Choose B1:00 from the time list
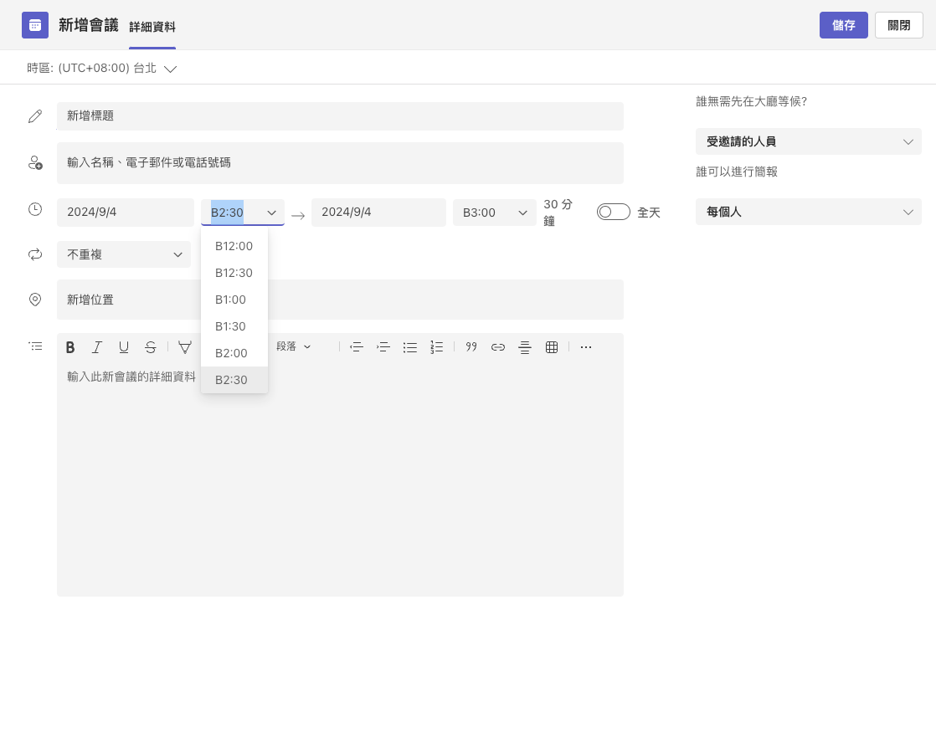936x738 pixels. point(234,300)
